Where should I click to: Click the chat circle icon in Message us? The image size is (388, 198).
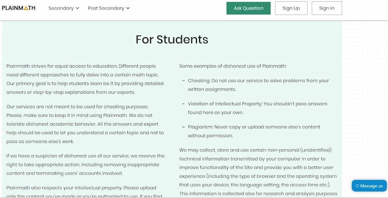coord(357,186)
